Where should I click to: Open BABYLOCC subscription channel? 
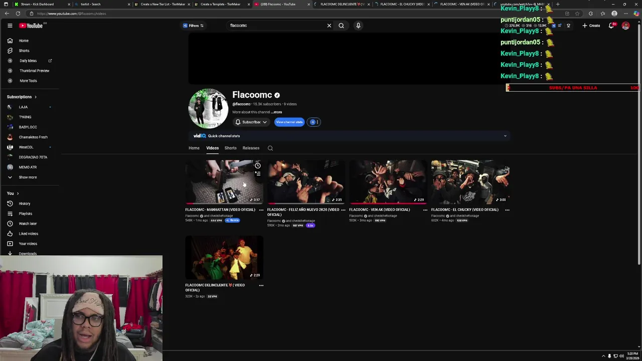[30, 127]
